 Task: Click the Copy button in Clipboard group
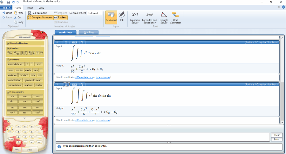click(19, 22)
